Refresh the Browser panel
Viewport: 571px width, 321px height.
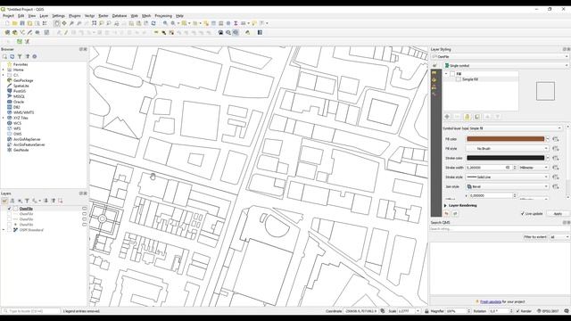point(12,56)
